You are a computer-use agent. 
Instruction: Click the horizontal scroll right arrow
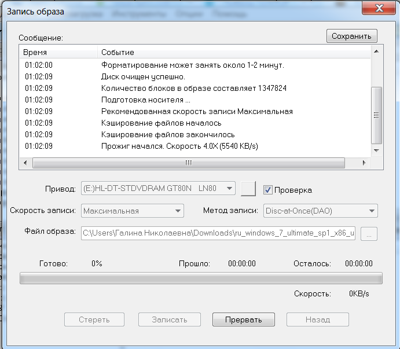tap(364, 163)
